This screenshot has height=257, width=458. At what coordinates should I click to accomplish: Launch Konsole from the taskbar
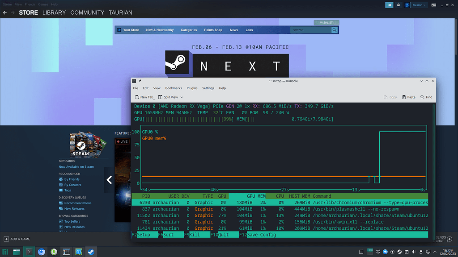[29, 251]
